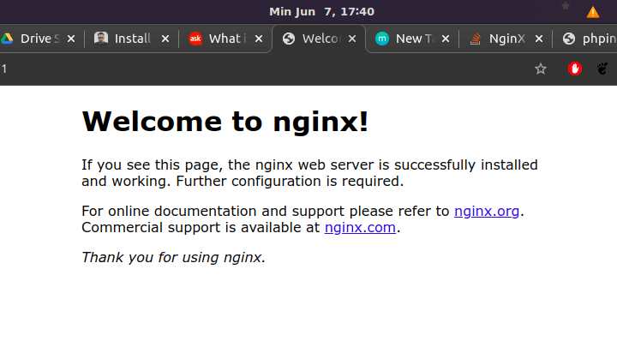
Task: Click the red ask favicon on the tab
Action: [x=195, y=39]
